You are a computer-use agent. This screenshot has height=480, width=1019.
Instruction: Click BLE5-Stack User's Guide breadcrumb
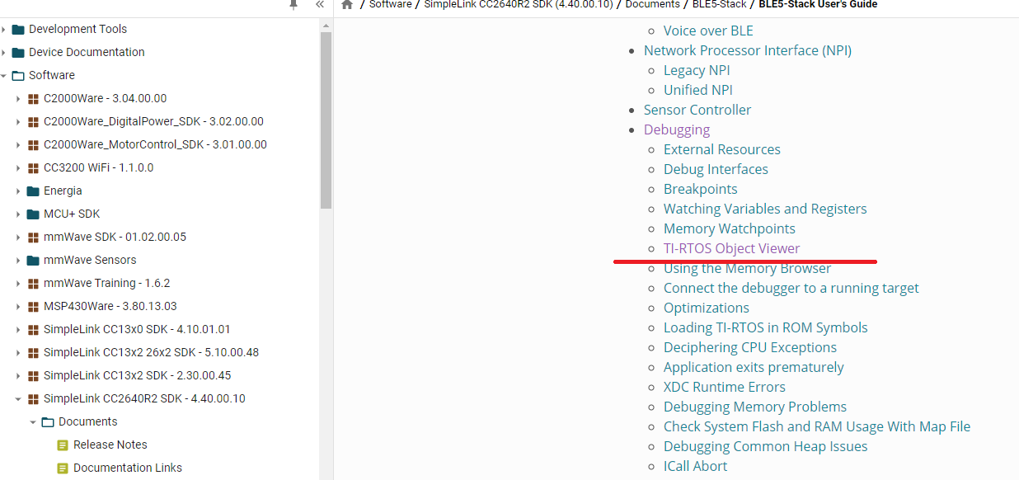pyautogui.click(x=818, y=4)
